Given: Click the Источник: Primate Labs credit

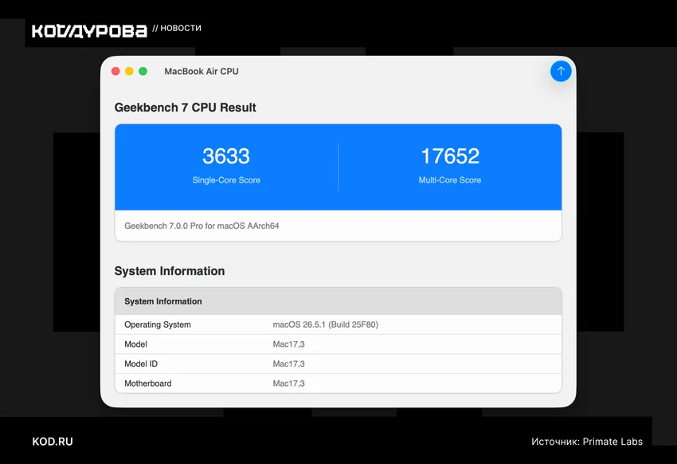Looking at the screenshot, I should point(587,442).
